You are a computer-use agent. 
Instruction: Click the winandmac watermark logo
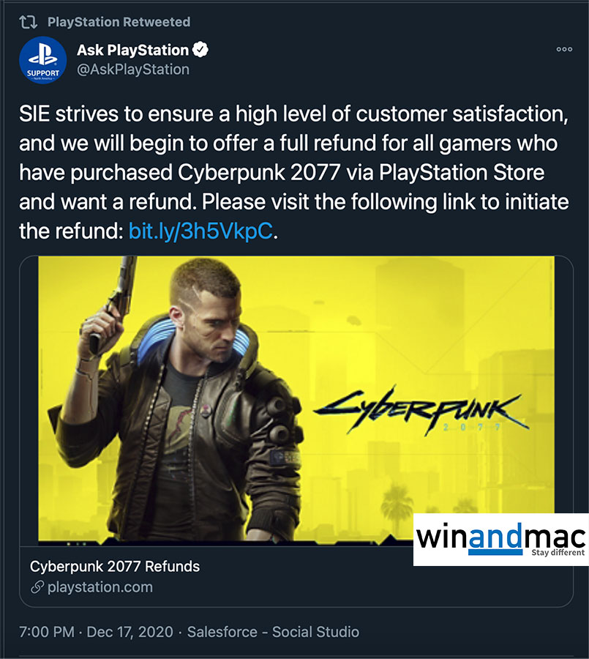(x=500, y=540)
